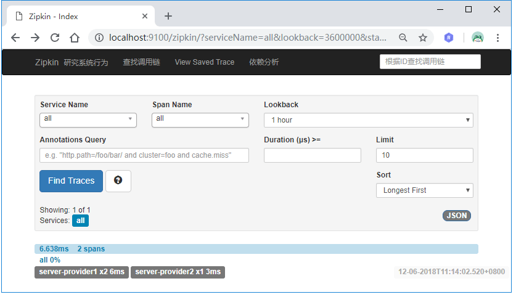Image resolution: width=516 pixels, height=297 pixels.
Task: Open Chrome three-dot menu
Action: point(498,38)
